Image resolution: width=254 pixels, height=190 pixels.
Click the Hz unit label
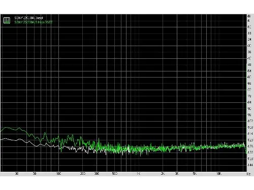click(249, 174)
